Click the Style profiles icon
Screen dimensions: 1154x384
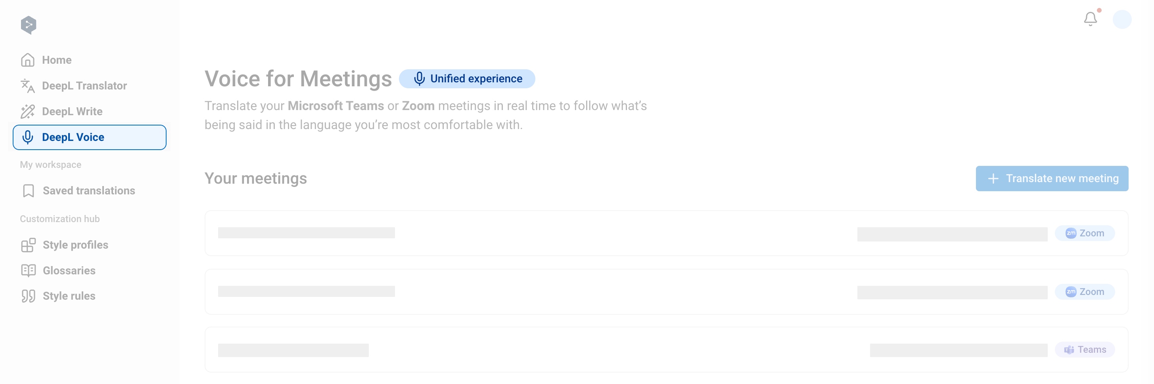click(28, 245)
